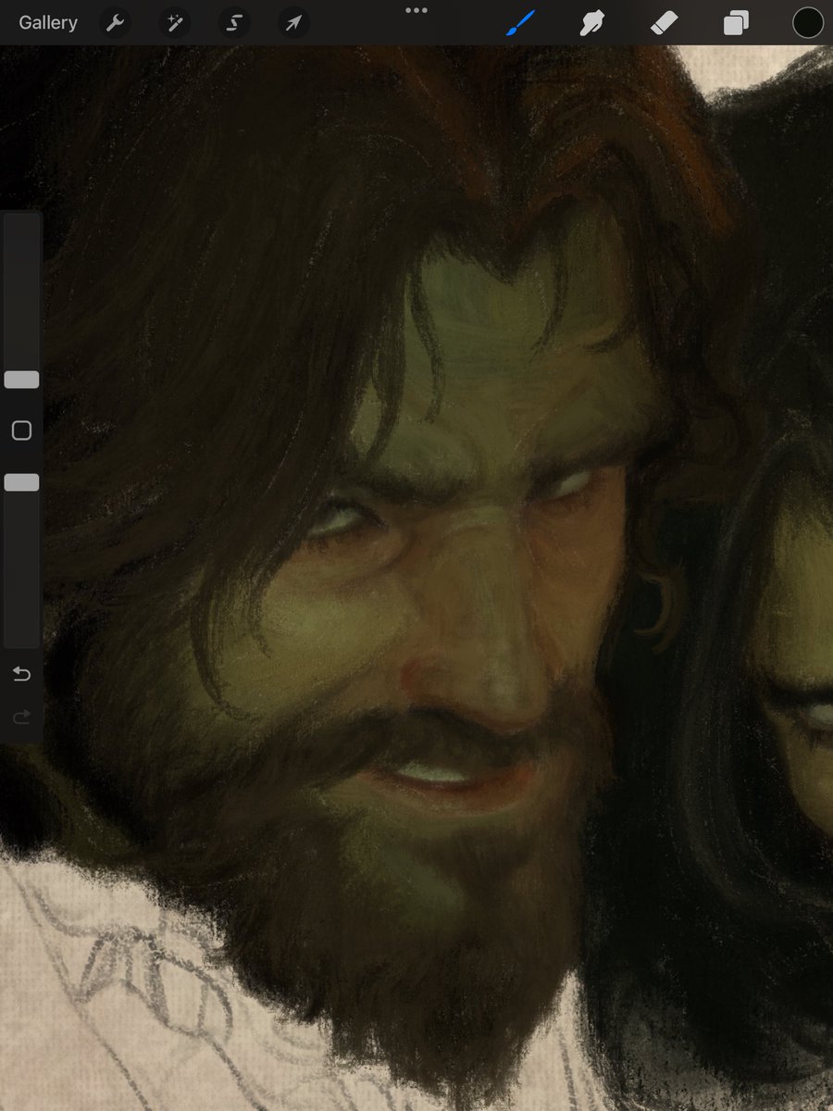Enable the Transform arrow tool
The width and height of the screenshot is (833, 1111).
click(292, 22)
